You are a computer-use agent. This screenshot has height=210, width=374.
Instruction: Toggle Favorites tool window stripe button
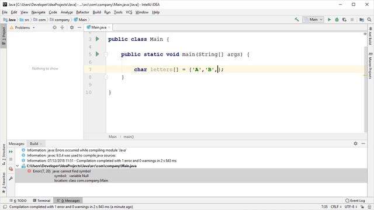point(4,183)
